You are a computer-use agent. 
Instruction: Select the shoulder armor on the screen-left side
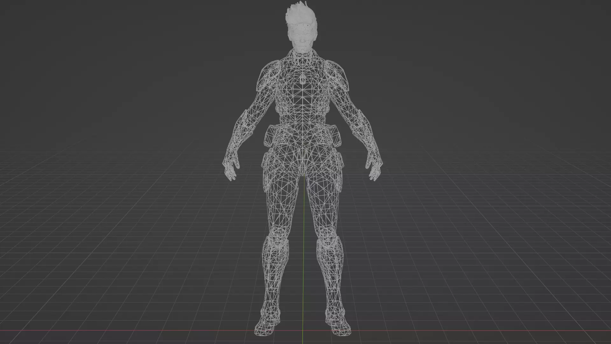269,76
